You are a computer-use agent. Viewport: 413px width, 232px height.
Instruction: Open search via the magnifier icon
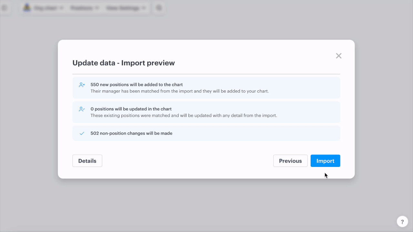[x=159, y=8]
